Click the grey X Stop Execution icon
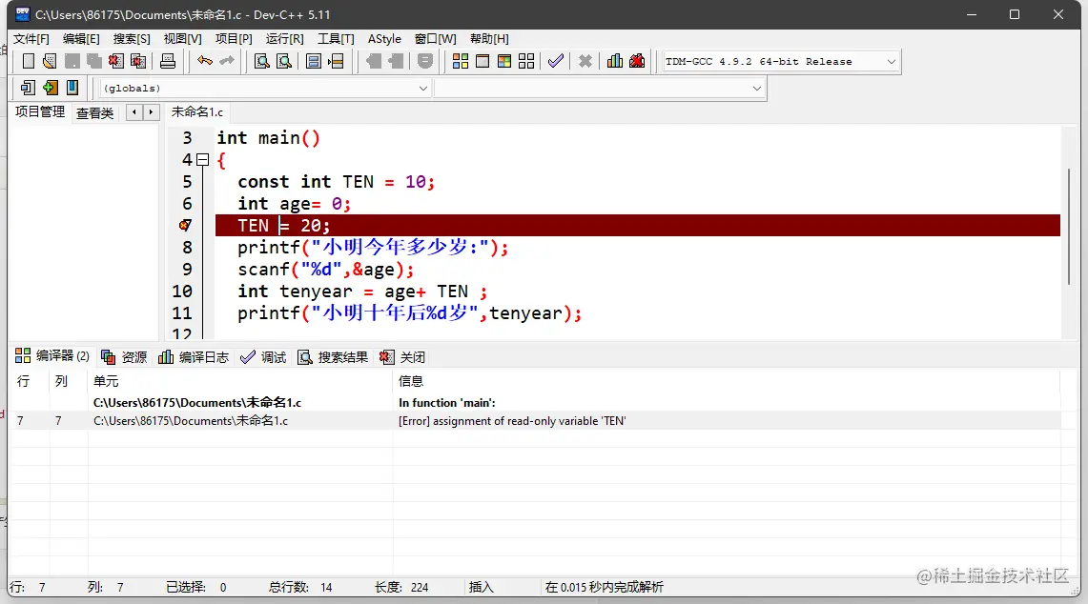 pyautogui.click(x=585, y=61)
